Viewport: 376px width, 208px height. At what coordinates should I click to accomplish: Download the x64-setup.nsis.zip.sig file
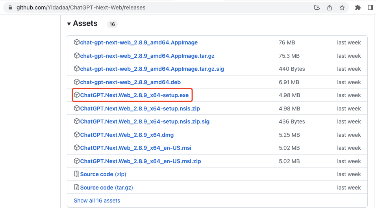tap(145, 121)
